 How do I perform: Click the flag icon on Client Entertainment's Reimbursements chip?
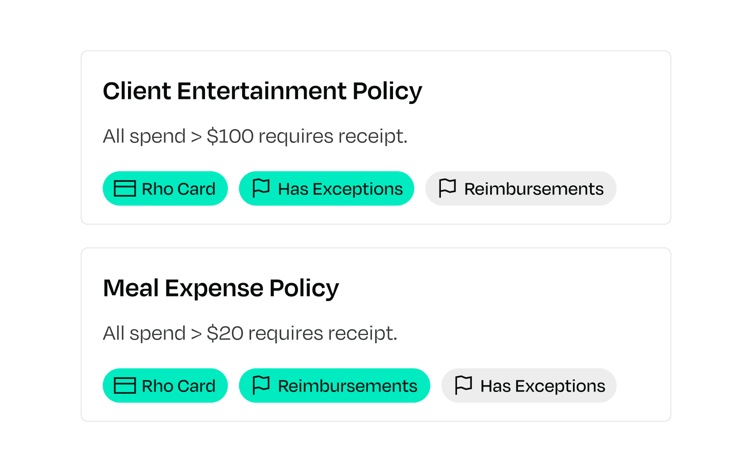click(x=447, y=188)
